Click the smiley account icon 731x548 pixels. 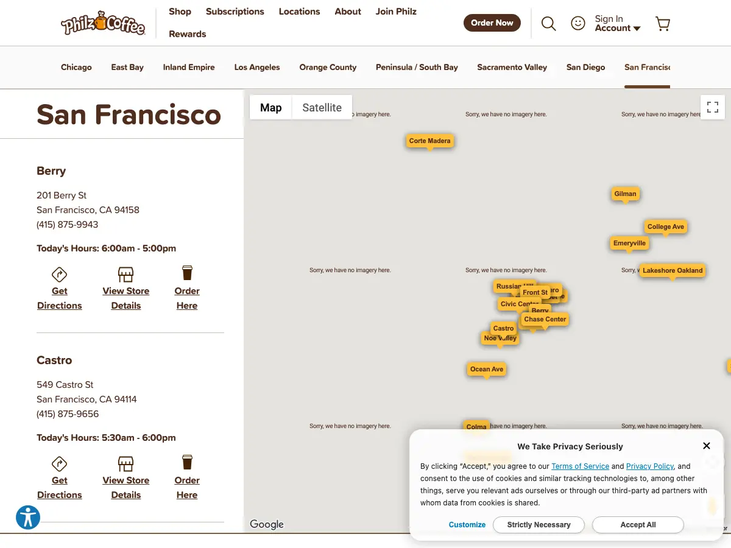(577, 23)
